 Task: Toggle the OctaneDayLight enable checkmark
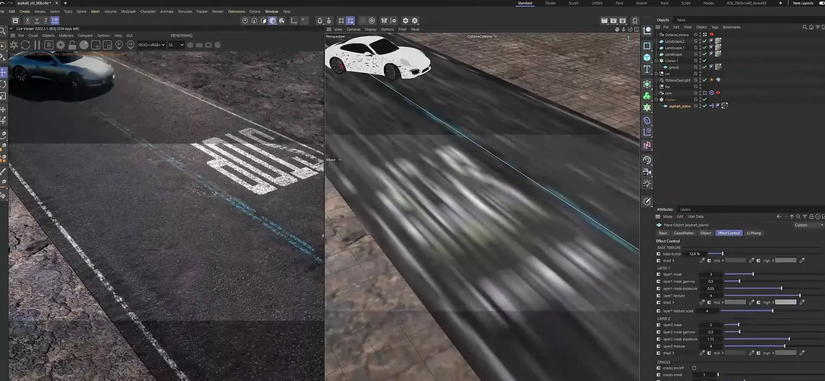pos(704,80)
